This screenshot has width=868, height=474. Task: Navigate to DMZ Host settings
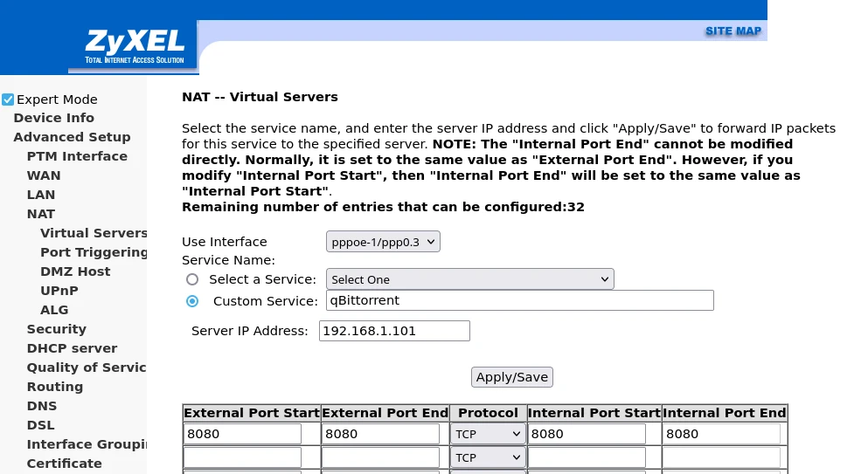tap(75, 271)
